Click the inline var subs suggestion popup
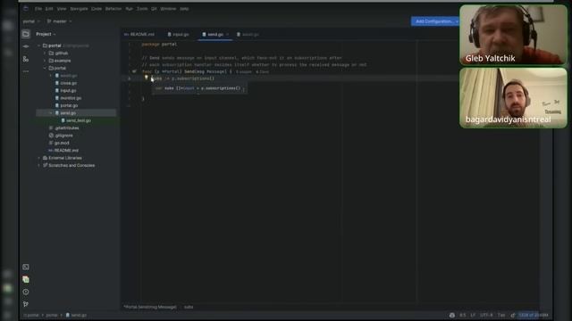 click(199, 88)
